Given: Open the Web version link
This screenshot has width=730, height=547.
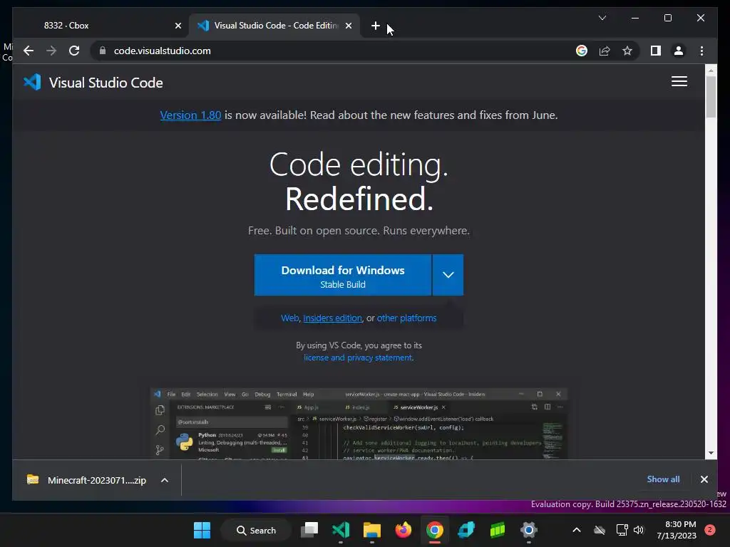Looking at the screenshot, I should (289, 318).
